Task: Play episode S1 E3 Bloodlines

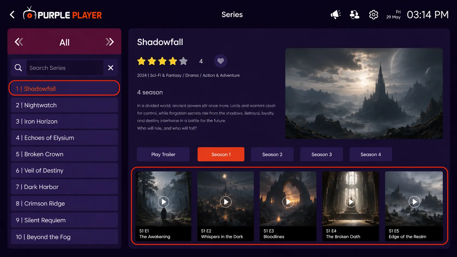Action: tap(288, 202)
